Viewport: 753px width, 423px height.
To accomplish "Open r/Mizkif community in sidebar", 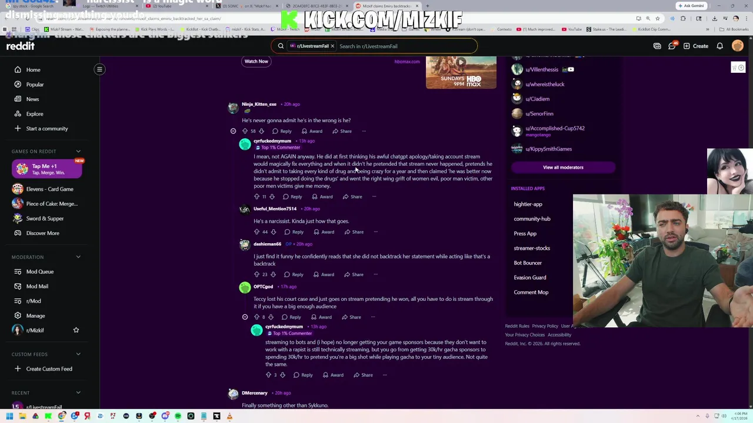I will click(x=35, y=330).
